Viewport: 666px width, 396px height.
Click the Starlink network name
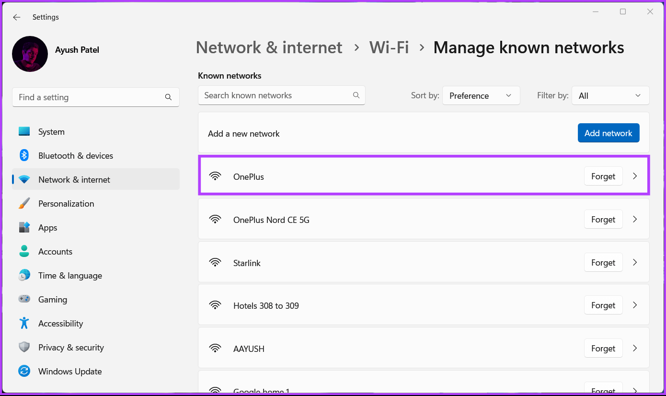tap(247, 263)
